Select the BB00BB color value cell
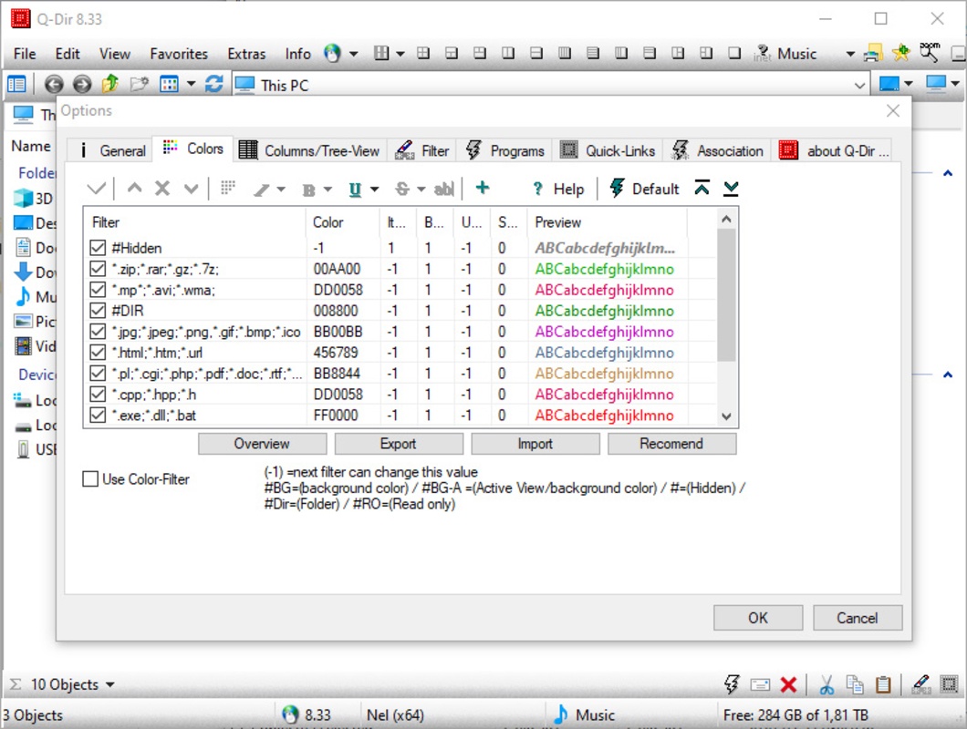This screenshot has width=967, height=729. (338, 332)
